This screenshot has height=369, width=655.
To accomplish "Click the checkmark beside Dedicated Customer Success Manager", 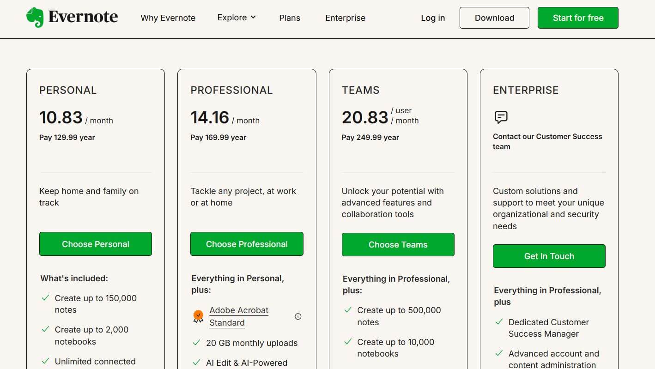I will click(x=499, y=321).
